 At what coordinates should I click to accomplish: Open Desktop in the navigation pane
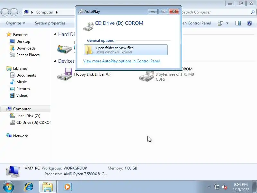(23, 41)
